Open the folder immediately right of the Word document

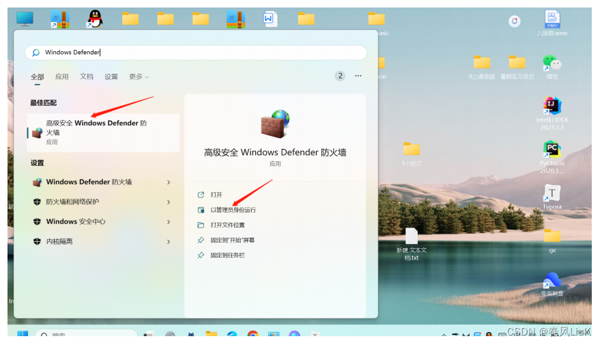(306, 18)
